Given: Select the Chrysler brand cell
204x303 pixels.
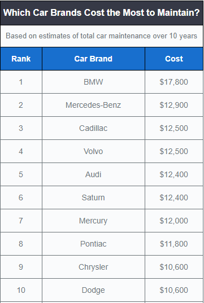Looking at the screenshot, I should (x=93, y=267).
